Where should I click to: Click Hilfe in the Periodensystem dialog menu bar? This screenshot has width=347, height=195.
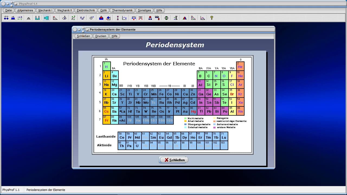click(x=114, y=36)
